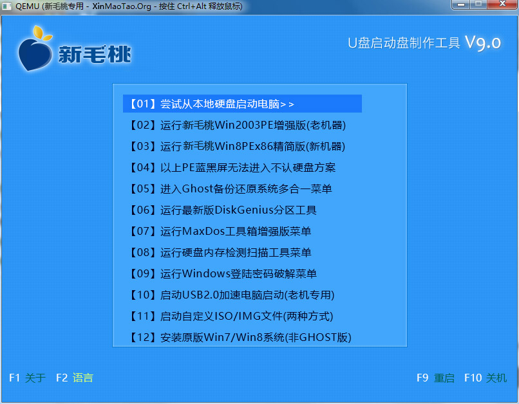This screenshot has width=519, height=404.
Task: Open 【07】运行MaxDos工具箱增强版菜单
Action: [219, 231]
